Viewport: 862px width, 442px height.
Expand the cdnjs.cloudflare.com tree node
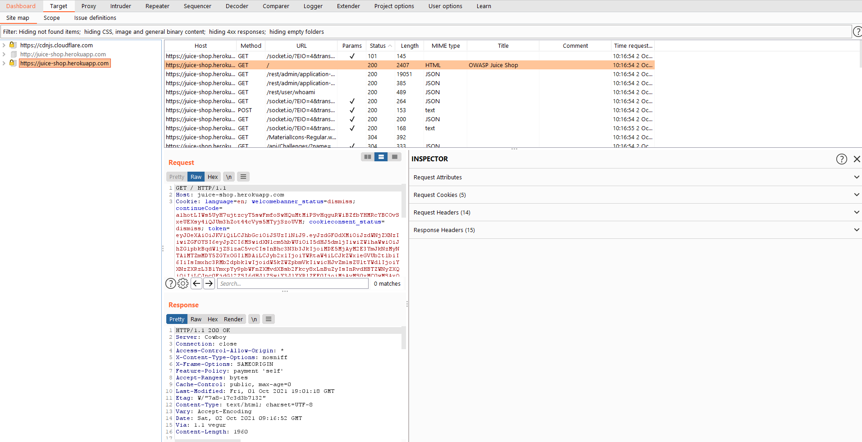[4, 45]
